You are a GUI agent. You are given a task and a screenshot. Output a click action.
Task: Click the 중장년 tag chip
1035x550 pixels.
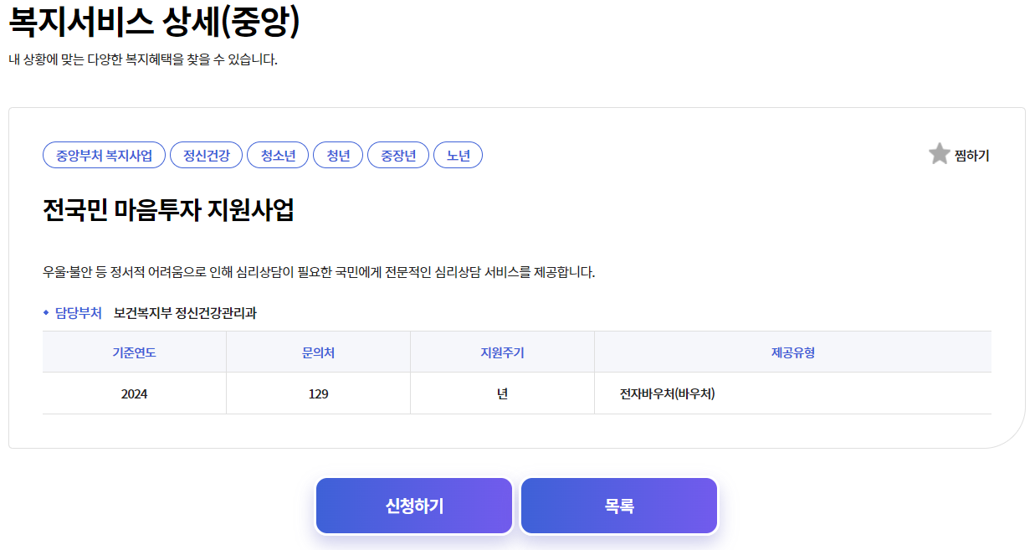[397, 155]
